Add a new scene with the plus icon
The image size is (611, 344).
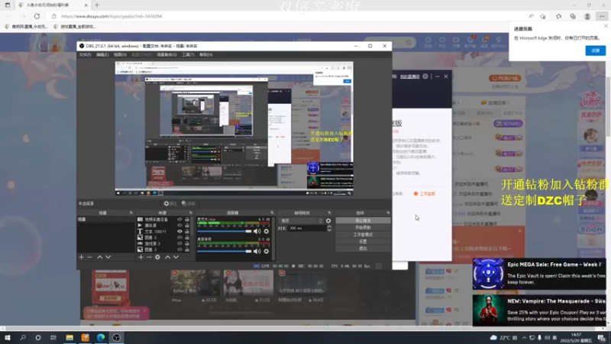pyautogui.click(x=82, y=258)
